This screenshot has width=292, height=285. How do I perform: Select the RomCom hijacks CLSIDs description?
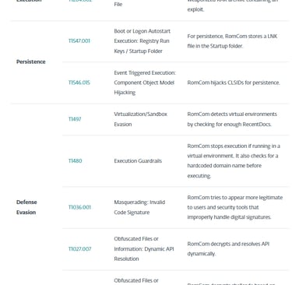[234, 83]
